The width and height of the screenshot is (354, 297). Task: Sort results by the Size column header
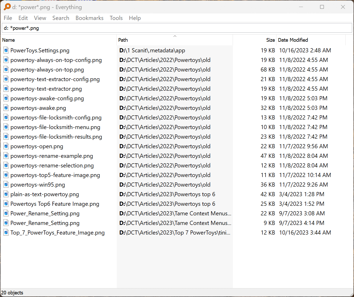pyautogui.click(x=254, y=40)
